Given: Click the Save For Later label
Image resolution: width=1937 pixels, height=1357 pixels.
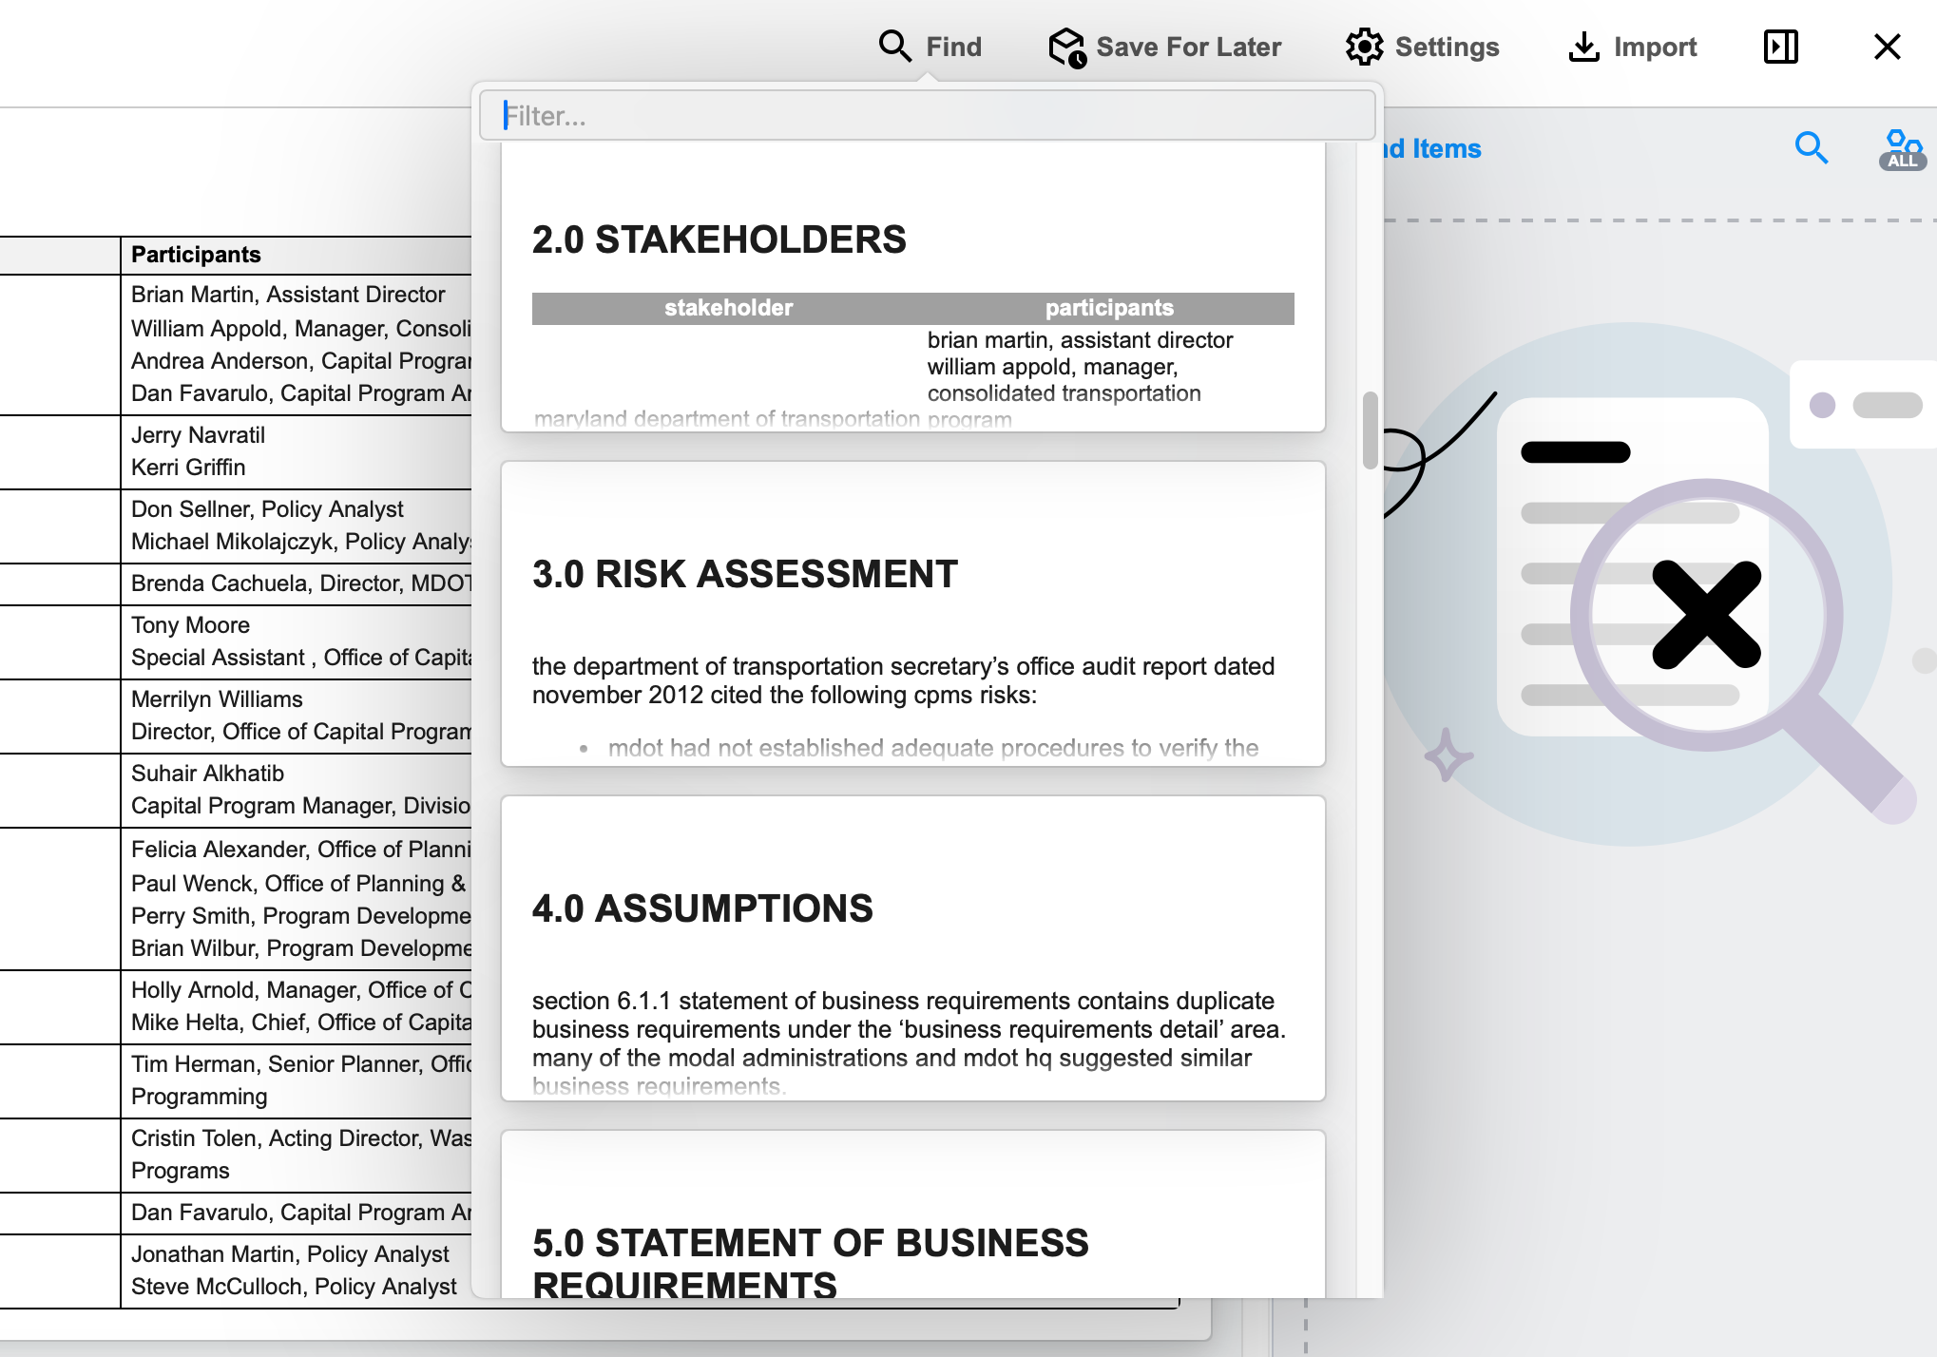Looking at the screenshot, I should tap(1188, 47).
